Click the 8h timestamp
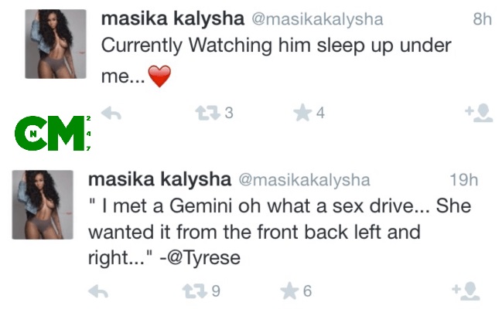The width and height of the screenshot is (502, 316). pos(481,19)
